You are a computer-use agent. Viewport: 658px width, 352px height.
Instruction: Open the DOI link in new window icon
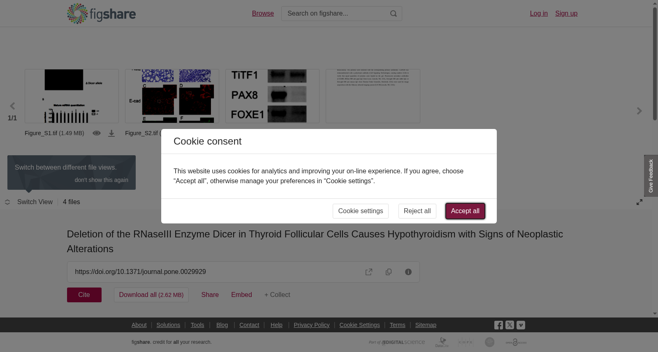(369, 272)
